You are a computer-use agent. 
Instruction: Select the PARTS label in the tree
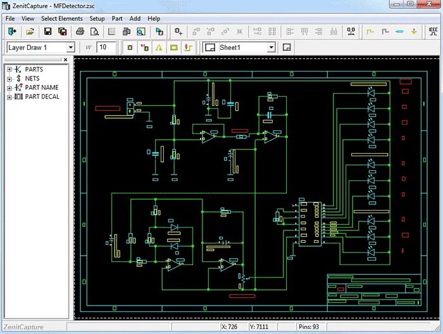(34, 70)
